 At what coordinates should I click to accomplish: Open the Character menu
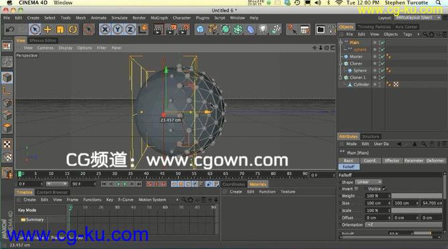coord(182,17)
